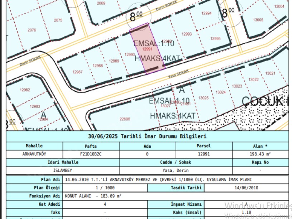Click the Kaks (Emsal) value 1.10
292x219 pixels.
click(x=246, y=212)
